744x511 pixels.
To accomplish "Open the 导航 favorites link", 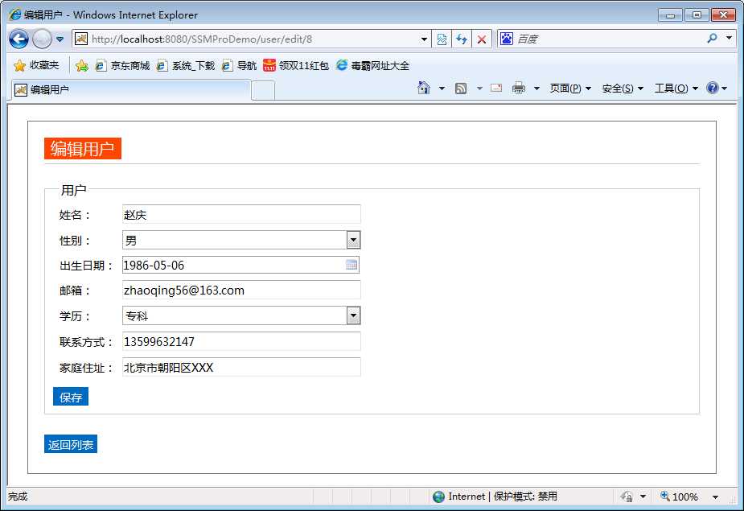I will tap(240, 65).
